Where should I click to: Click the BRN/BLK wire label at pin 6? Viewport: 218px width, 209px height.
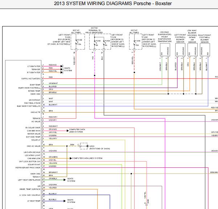coord(53,92)
